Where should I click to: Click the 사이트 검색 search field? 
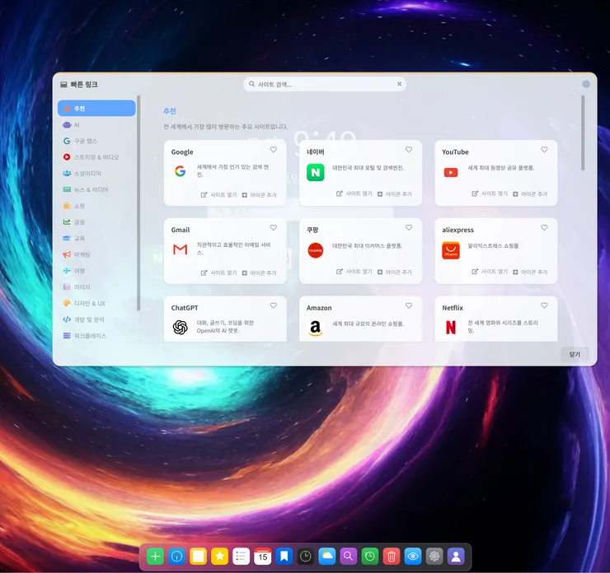[x=325, y=84]
